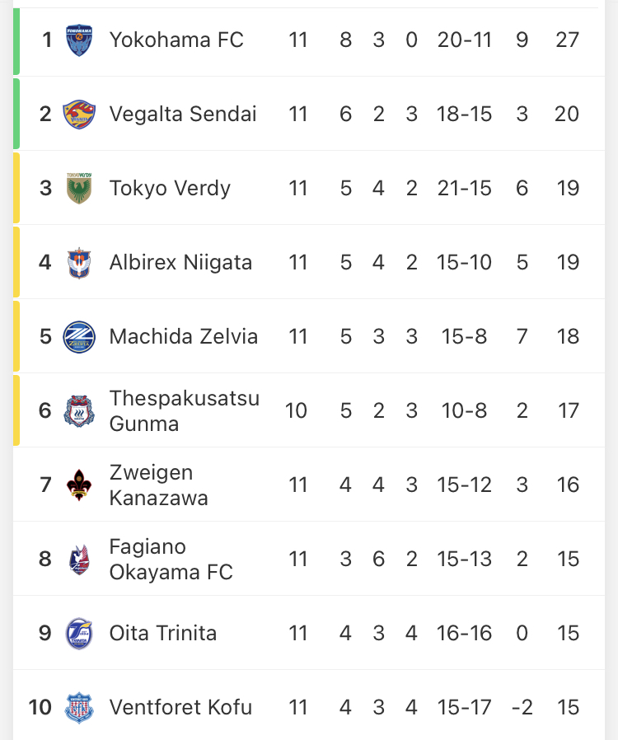Click the Thespakusatsu Gunma team name
618x740 pixels.
point(184,410)
